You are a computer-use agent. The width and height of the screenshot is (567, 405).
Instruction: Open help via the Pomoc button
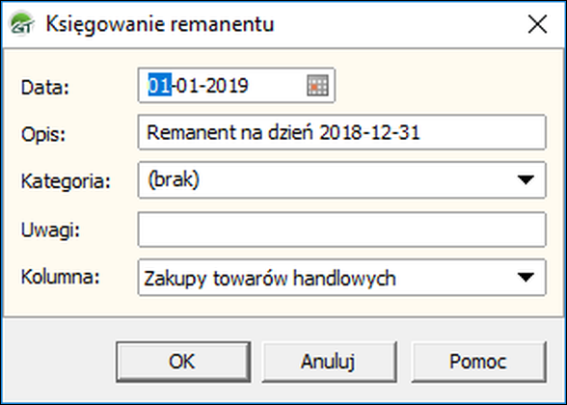[x=478, y=362]
